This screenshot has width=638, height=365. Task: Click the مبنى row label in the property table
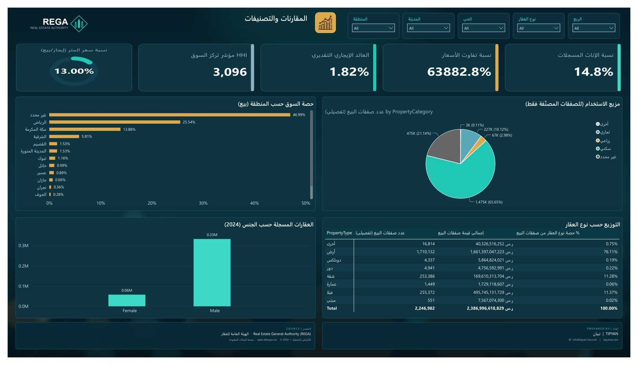[x=331, y=301]
